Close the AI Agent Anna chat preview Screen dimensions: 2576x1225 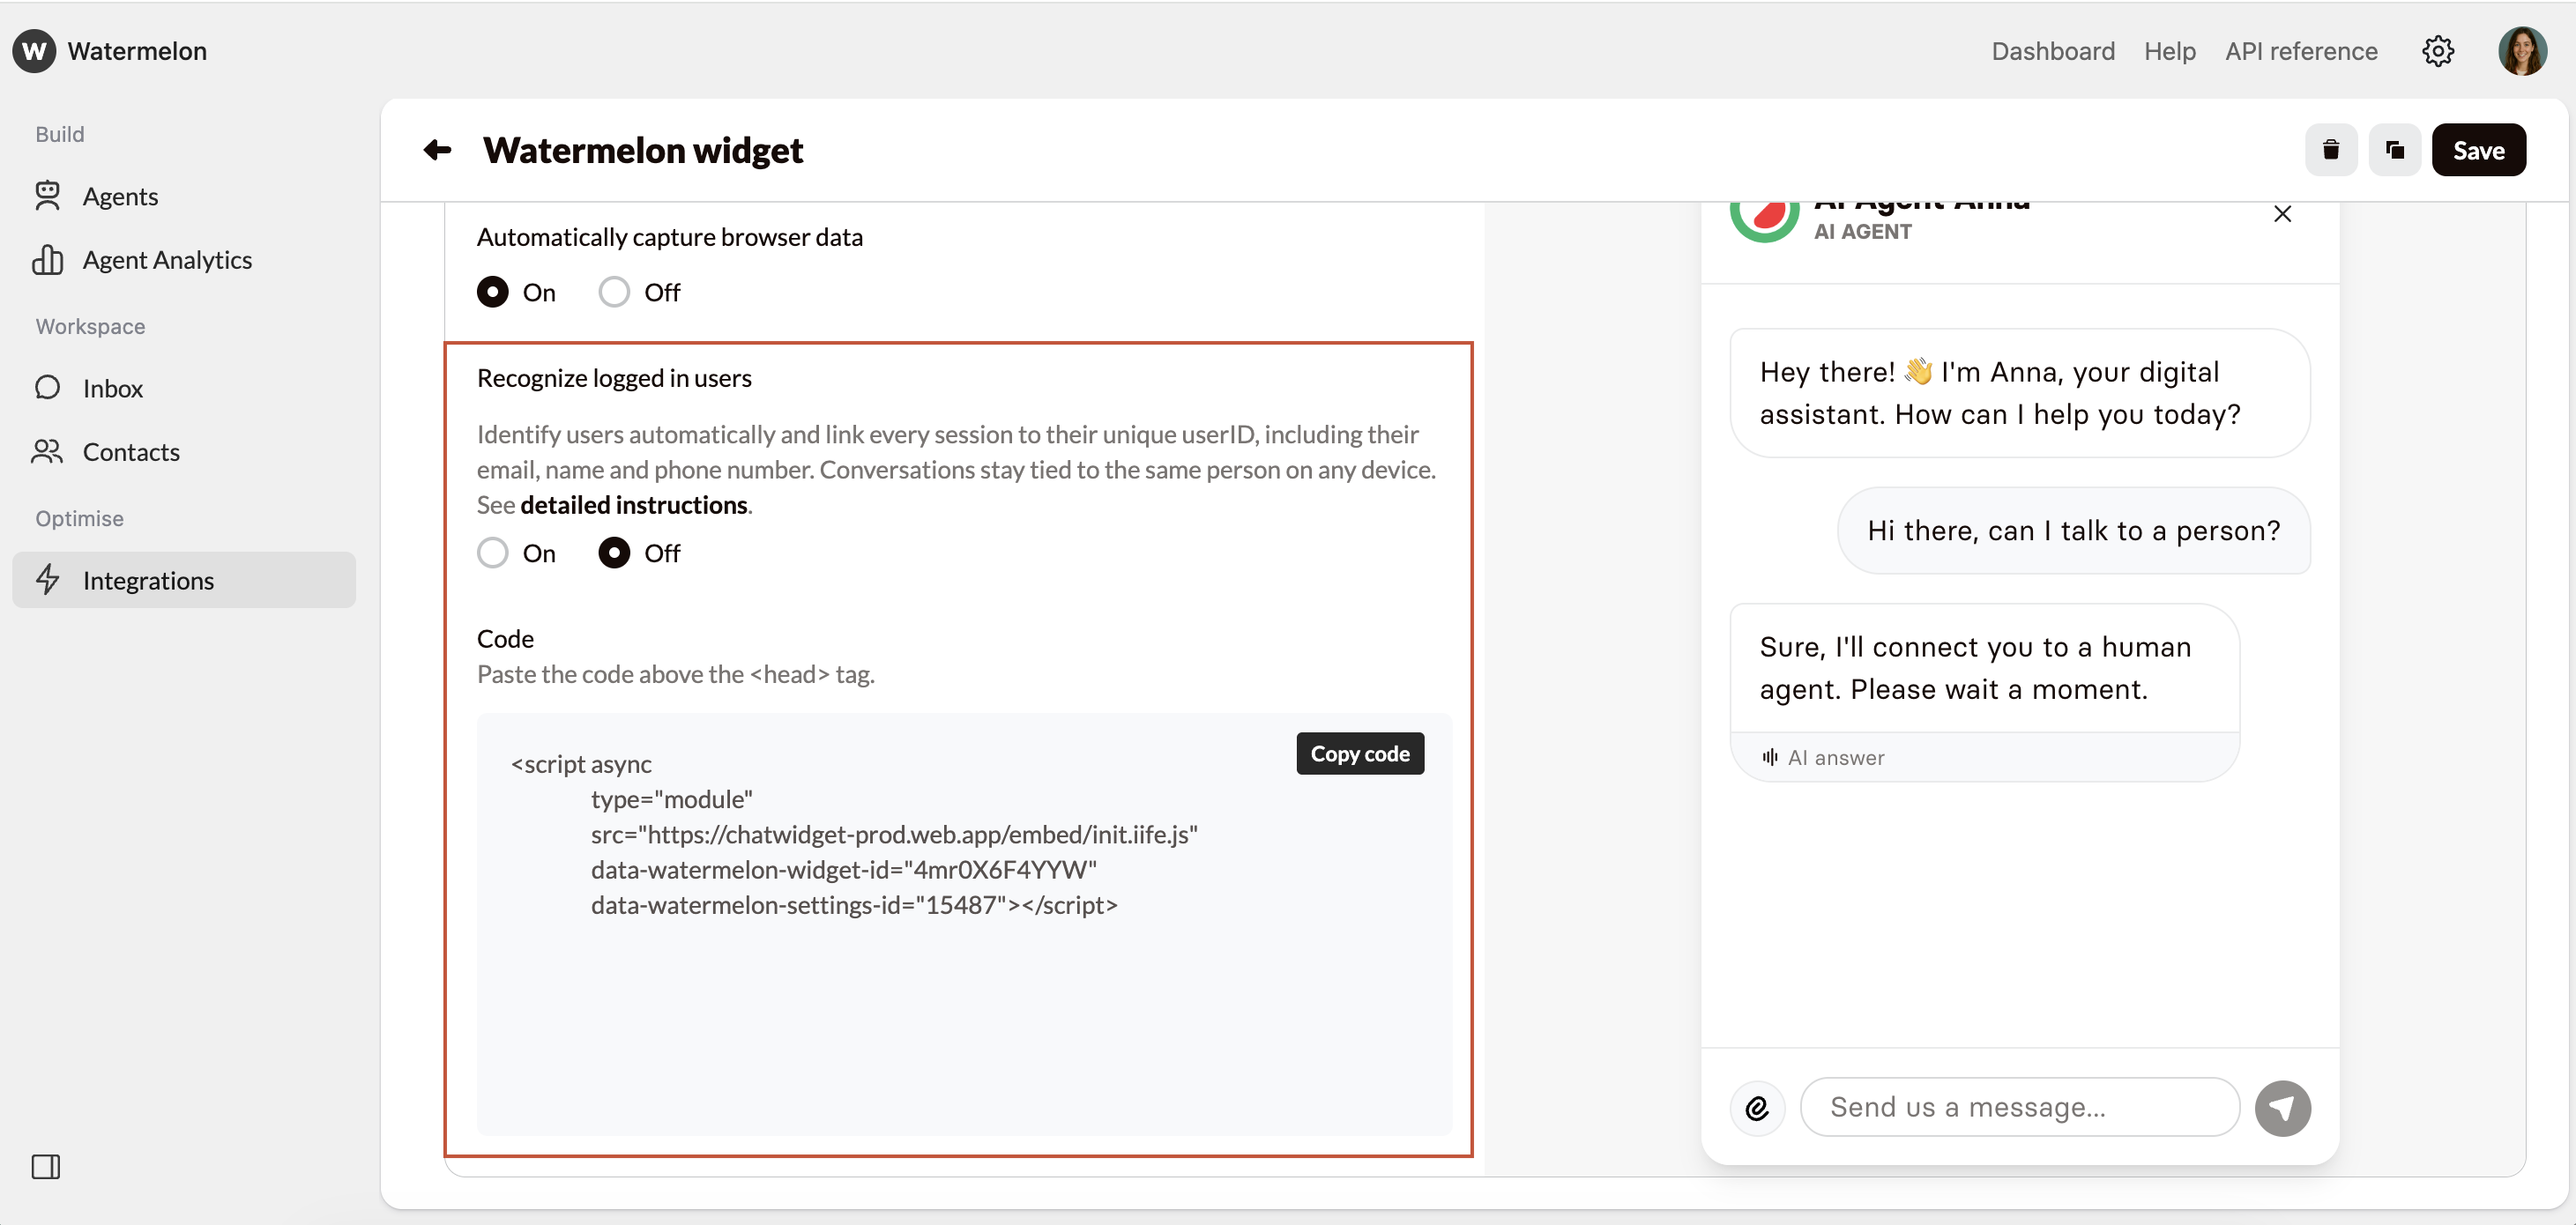(2282, 214)
